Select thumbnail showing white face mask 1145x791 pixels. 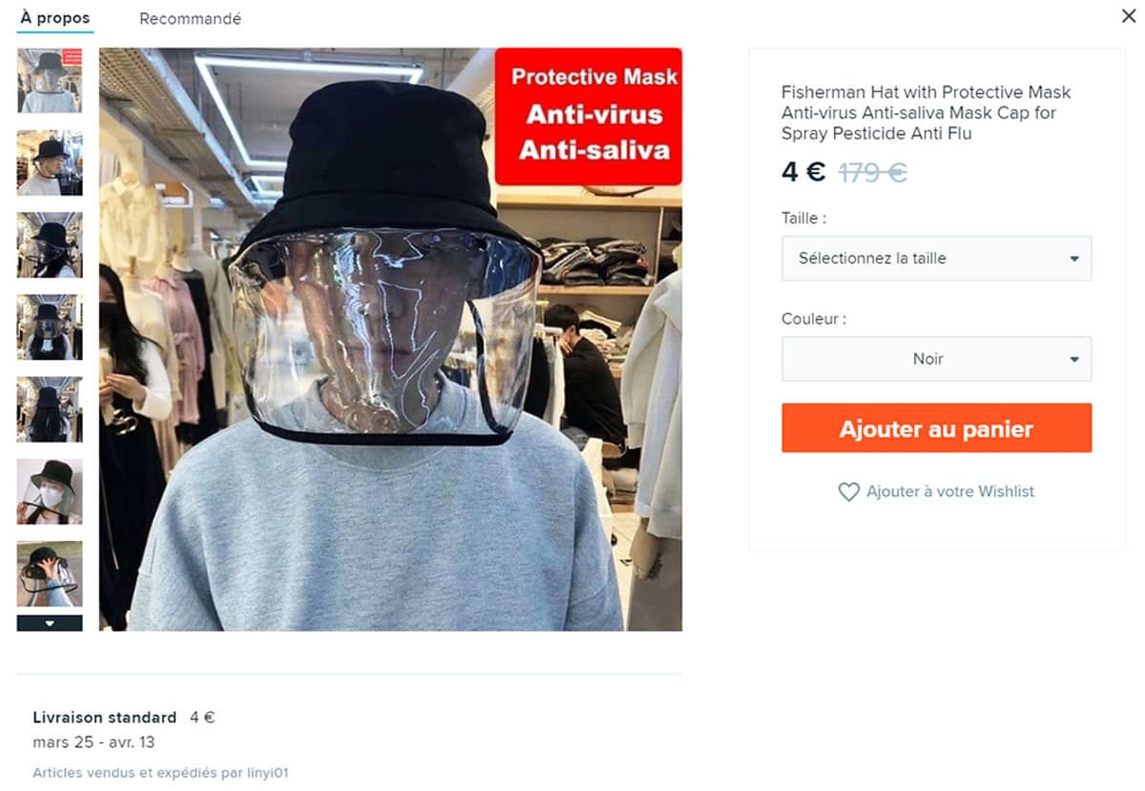[50, 491]
